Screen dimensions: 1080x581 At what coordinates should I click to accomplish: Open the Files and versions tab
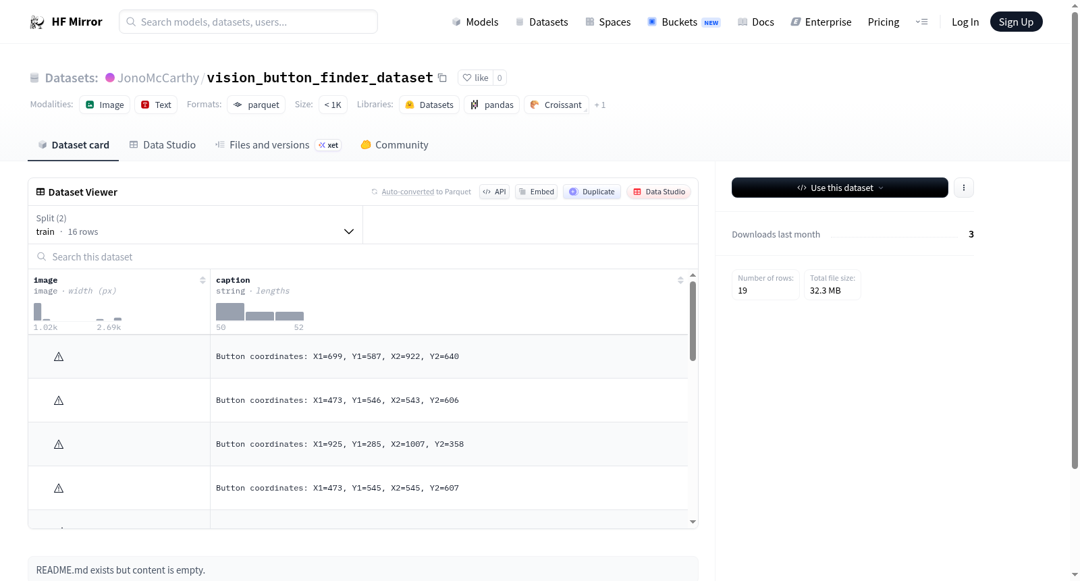(x=278, y=145)
